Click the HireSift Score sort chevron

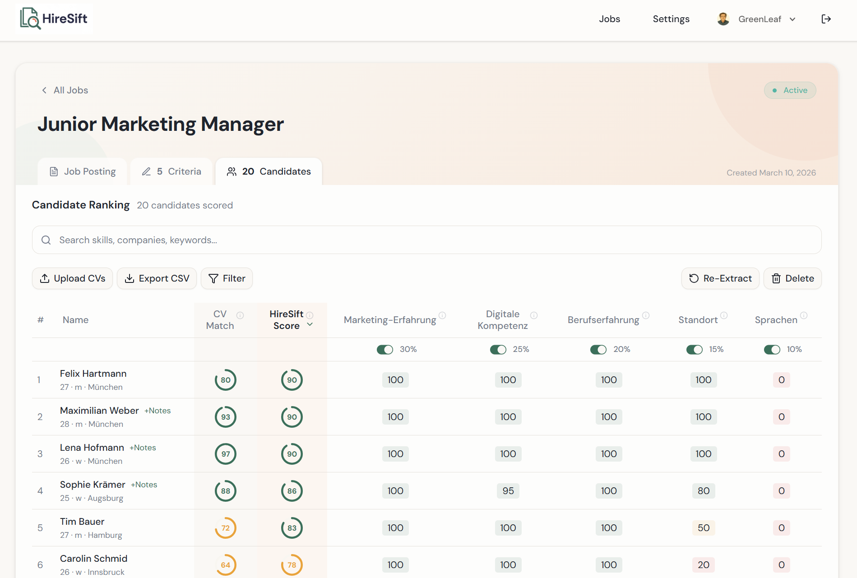pyautogui.click(x=310, y=325)
